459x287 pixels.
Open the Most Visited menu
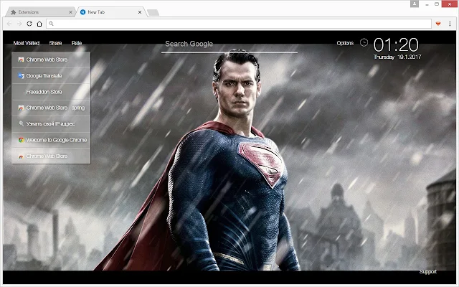27,43
